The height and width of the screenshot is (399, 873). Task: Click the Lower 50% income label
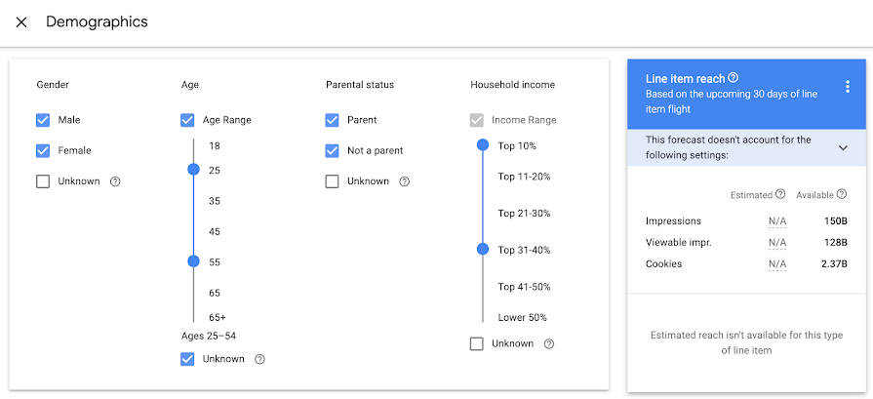tap(522, 317)
